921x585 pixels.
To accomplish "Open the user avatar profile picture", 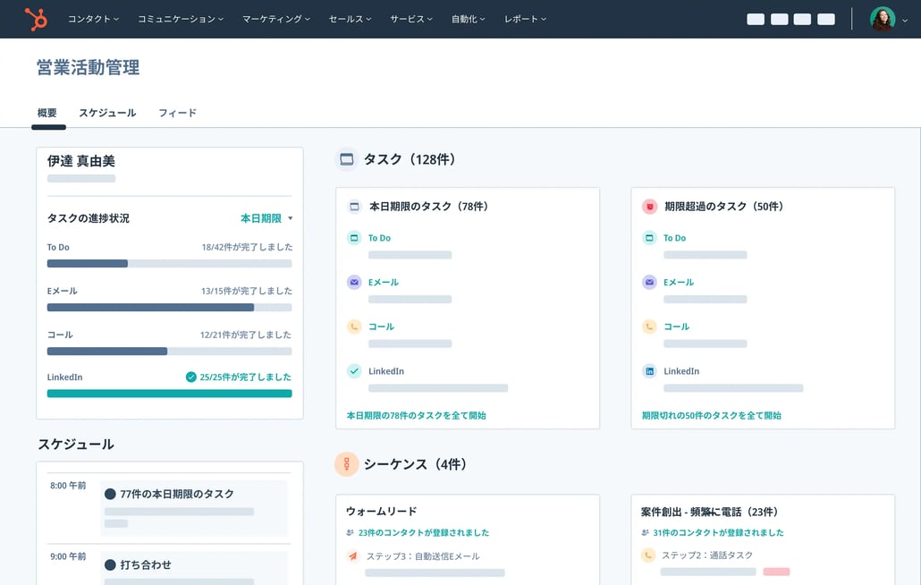I will coord(883,20).
